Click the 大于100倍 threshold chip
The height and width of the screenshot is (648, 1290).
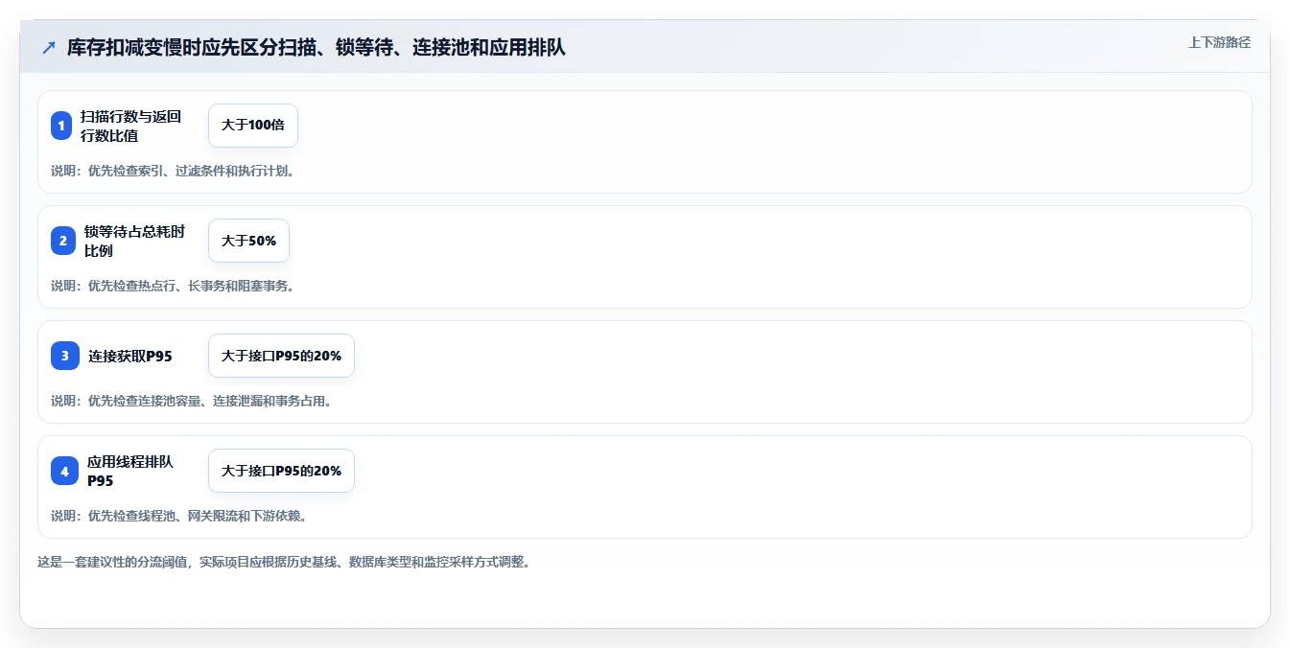coord(253,126)
